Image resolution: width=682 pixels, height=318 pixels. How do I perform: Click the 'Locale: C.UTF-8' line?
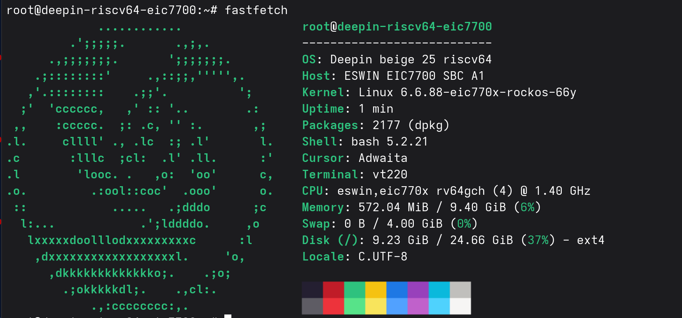point(355,257)
